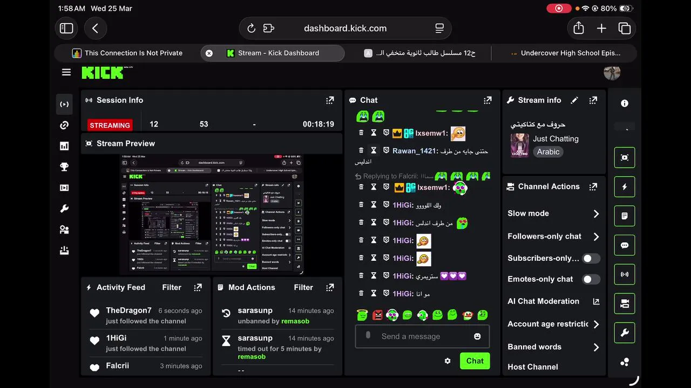Click TheDragon7 in Activity Feed
The height and width of the screenshot is (388, 691).
(128, 310)
